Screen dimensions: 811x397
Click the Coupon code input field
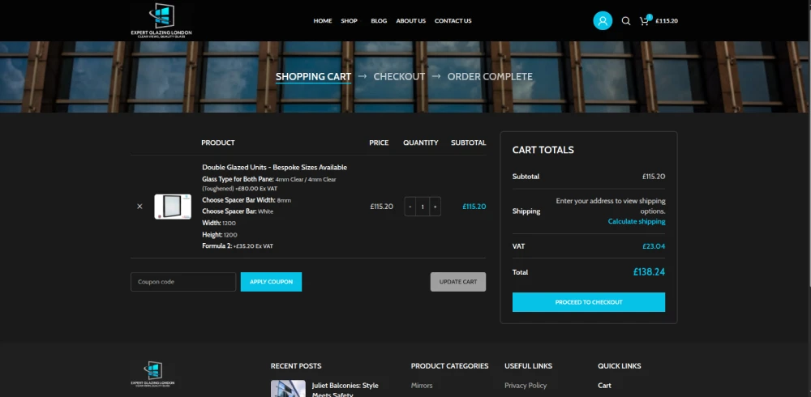point(183,282)
